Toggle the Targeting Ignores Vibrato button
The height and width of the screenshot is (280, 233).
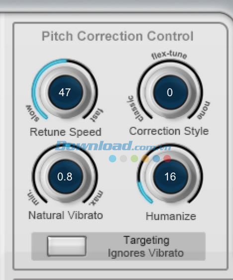click(67, 246)
